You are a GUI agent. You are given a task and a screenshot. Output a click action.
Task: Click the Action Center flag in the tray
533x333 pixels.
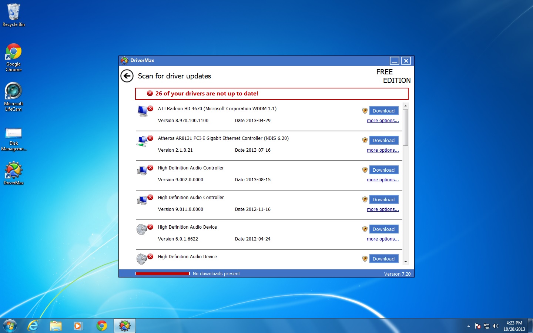coord(478,326)
